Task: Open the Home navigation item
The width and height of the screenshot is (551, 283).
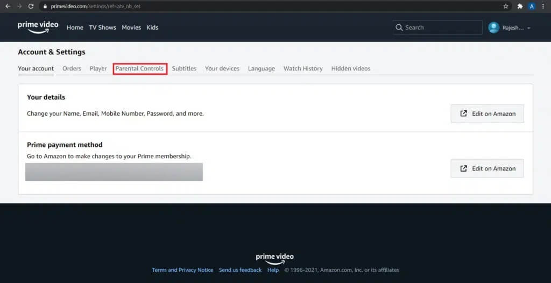Action: (75, 27)
